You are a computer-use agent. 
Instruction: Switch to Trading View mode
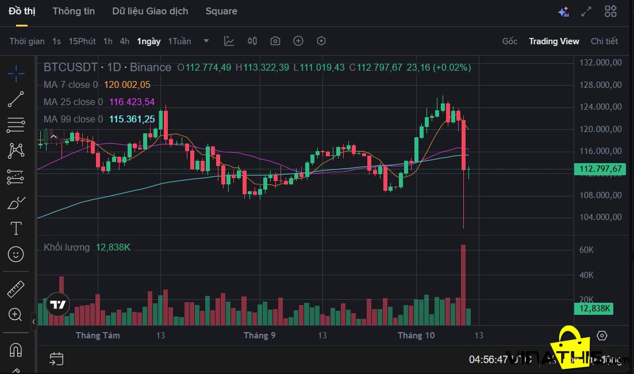[x=554, y=41]
